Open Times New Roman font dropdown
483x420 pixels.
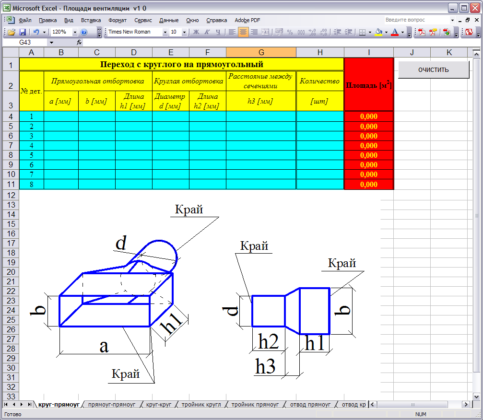coord(165,32)
